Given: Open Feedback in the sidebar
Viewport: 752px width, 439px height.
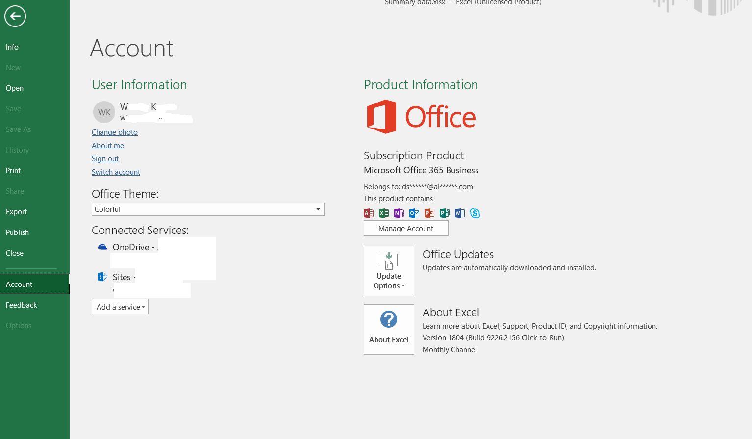Looking at the screenshot, I should tap(35, 305).
